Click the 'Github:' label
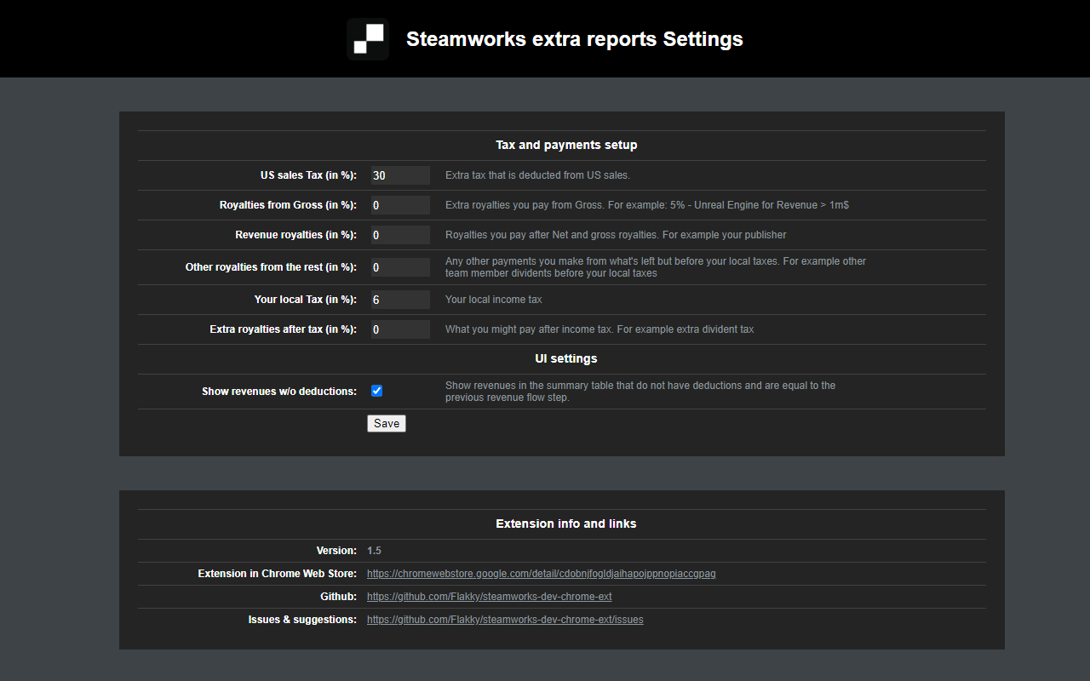Image resolution: width=1090 pixels, height=681 pixels. coord(339,597)
